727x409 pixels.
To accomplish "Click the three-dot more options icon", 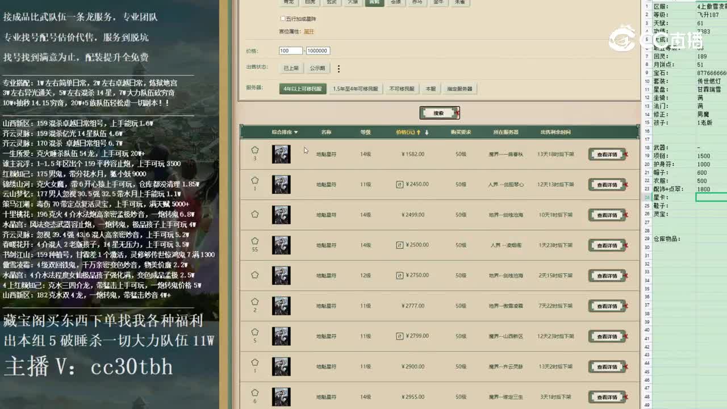I will click(x=339, y=69).
